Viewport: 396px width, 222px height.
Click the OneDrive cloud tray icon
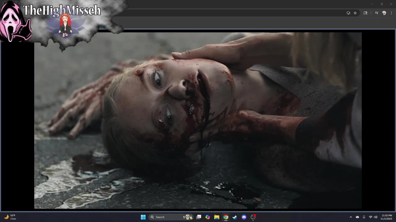pyautogui.click(x=358, y=217)
